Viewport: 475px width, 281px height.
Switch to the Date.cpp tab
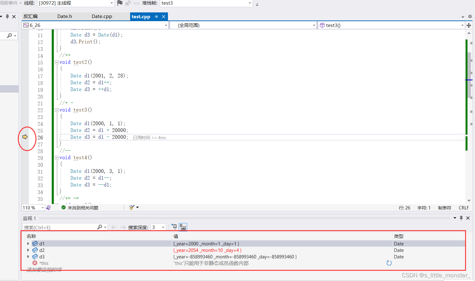102,16
